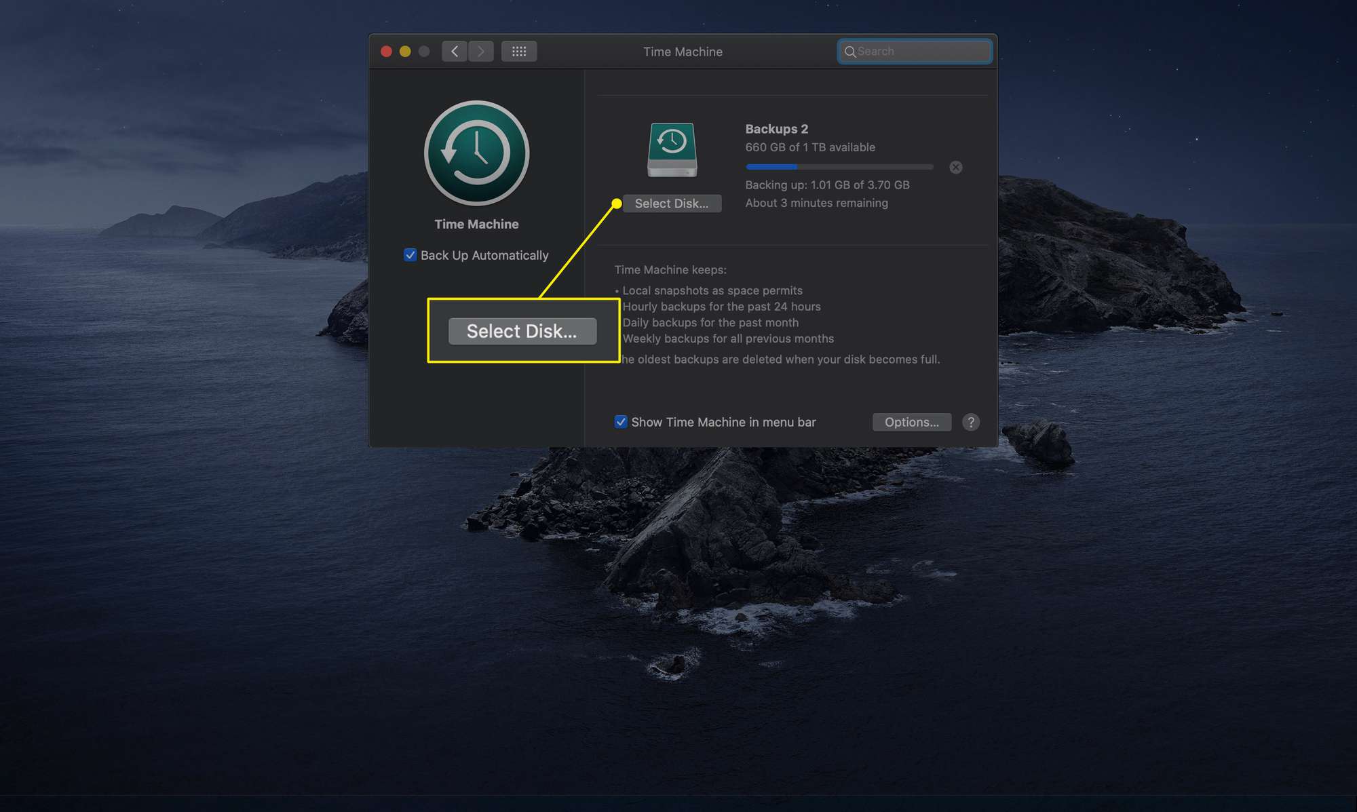This screenshot has width=1357, height=812.
Task: Click the large Time Machine clock icon
Action: 476,153
